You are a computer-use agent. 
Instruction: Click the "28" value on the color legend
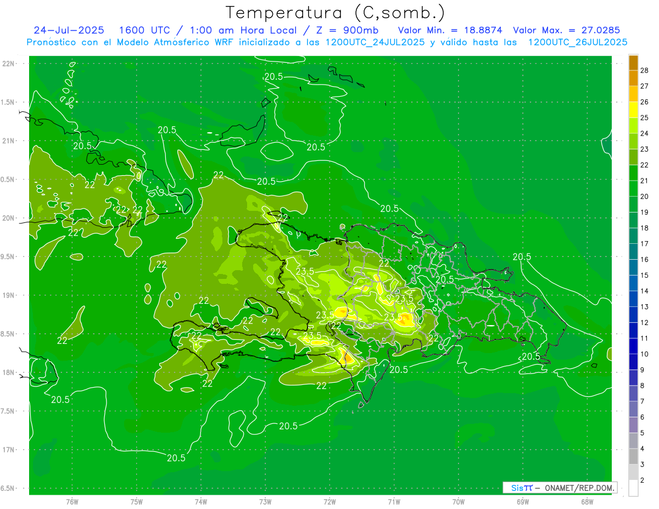[x=645, y=70]
